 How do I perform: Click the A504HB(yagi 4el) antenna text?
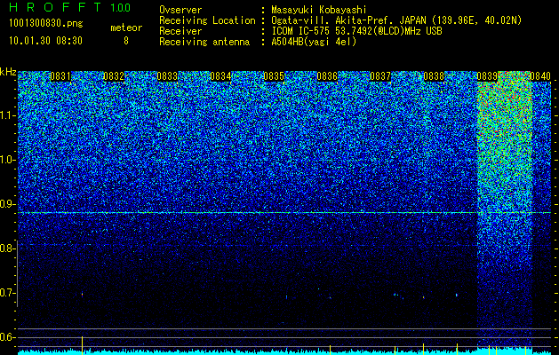tap(314, 42)
